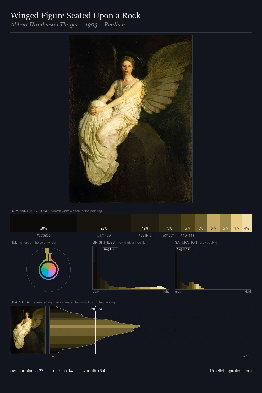The width and height of the screenshot is (262, 393).
Task: Click the hue color wheel
Action: click(48, 270)
